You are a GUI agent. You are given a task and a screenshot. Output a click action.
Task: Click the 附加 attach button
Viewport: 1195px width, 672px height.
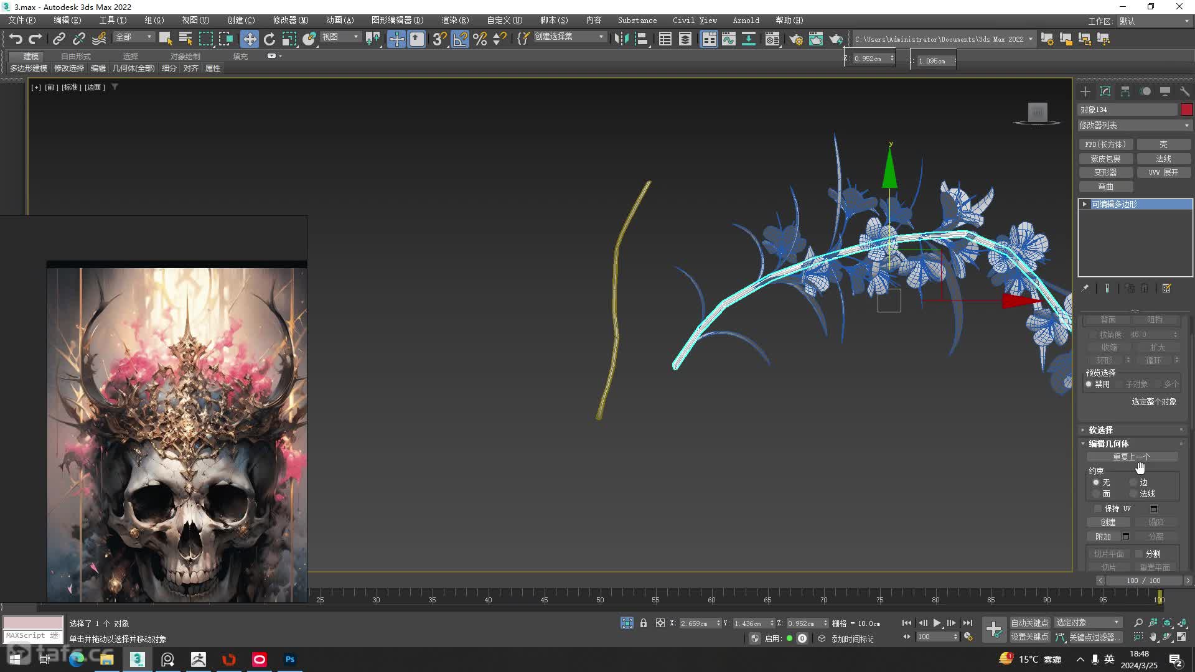click(1103, 536)
